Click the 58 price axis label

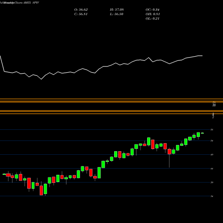(212, 130)
